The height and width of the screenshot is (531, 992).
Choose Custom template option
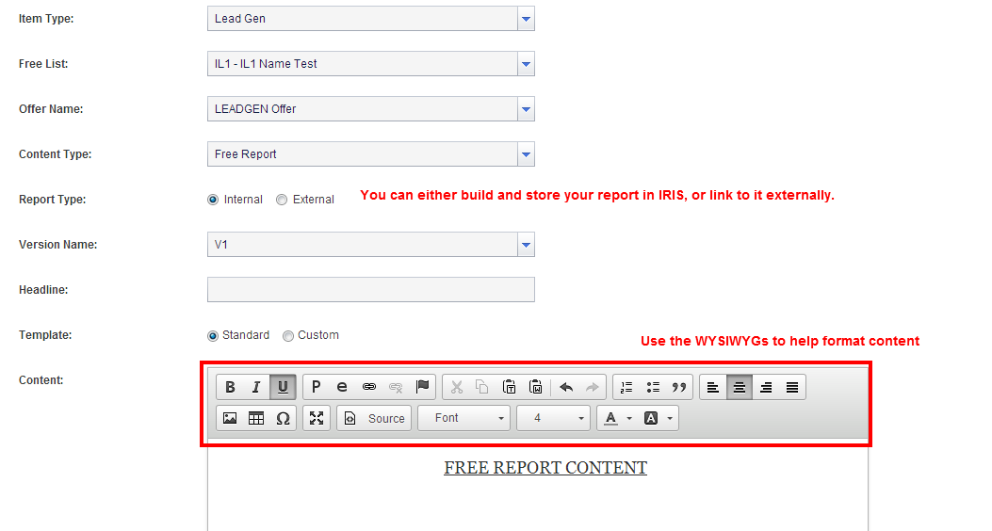(x=288, y=336)
